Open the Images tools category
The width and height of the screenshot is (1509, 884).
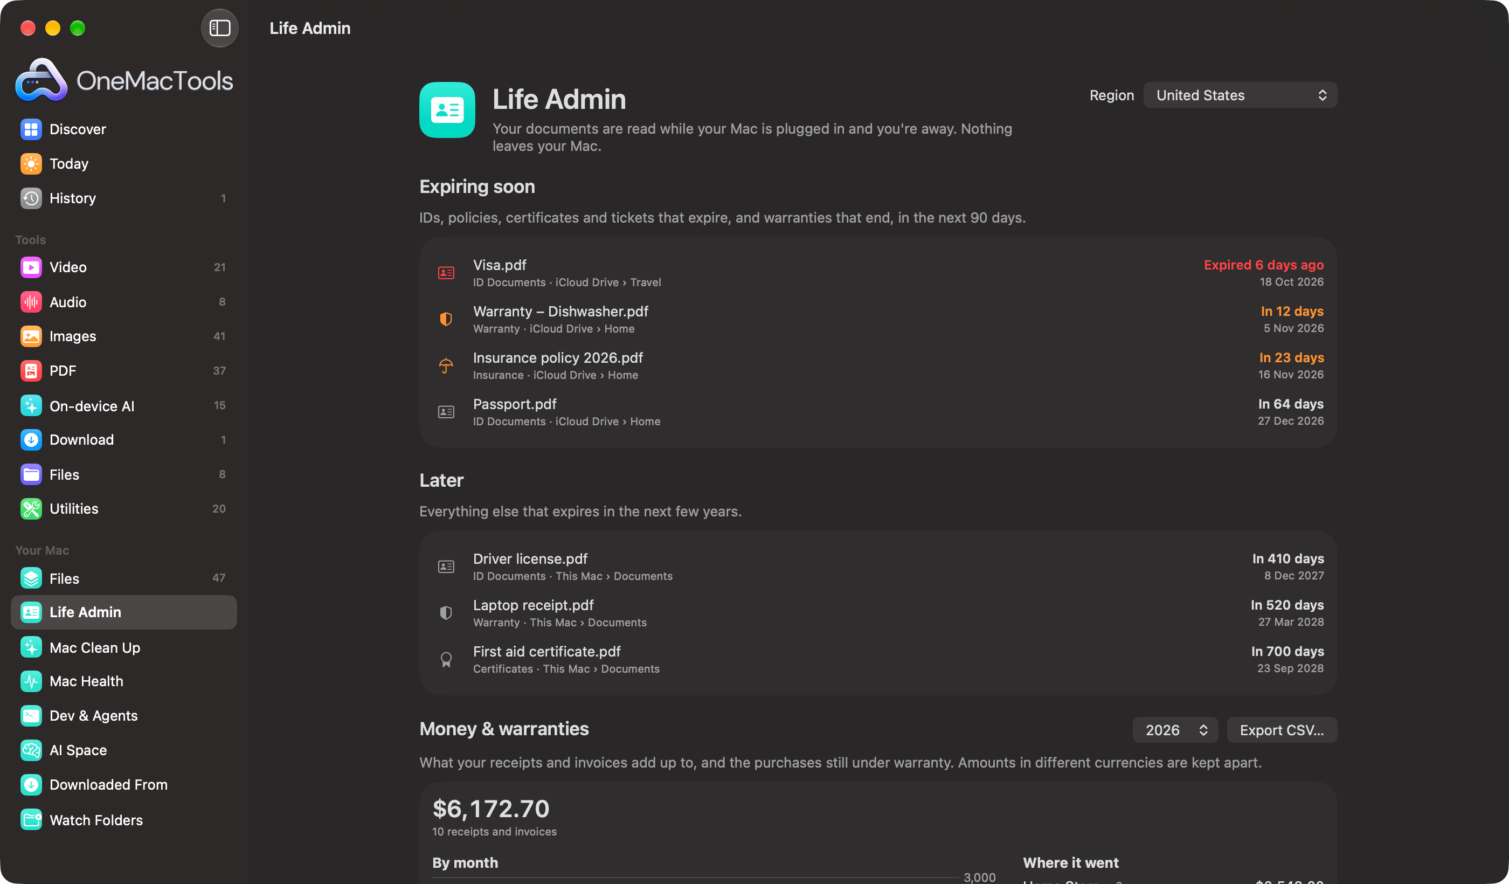coord(124,336)
